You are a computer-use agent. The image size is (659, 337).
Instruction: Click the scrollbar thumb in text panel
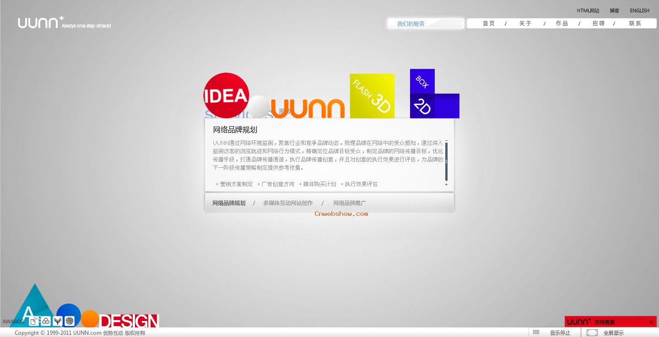446,161
